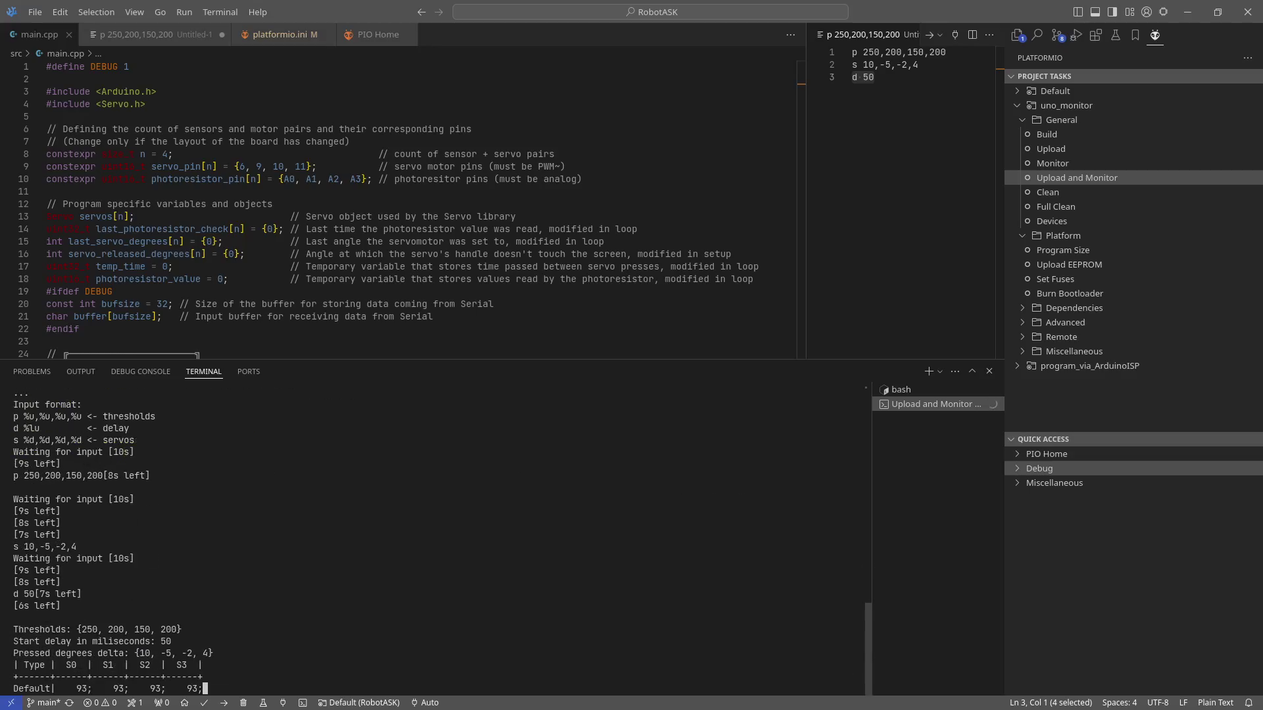
Task: Open Source Control view with badge 8
Action: [1057, 35]
